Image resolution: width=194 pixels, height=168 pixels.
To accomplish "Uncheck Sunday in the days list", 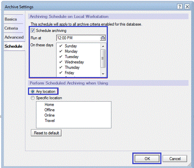I will (x=61, y=46).
